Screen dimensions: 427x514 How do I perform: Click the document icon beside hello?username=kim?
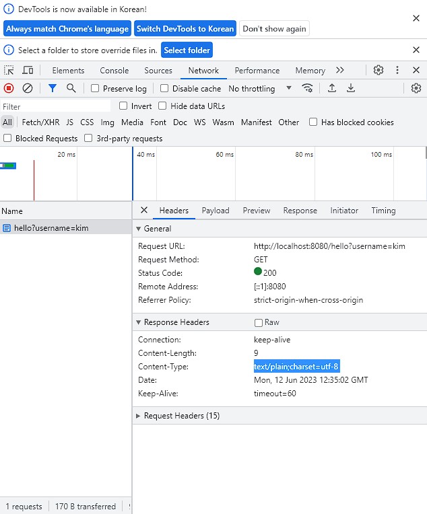click(x=7, y=228)
